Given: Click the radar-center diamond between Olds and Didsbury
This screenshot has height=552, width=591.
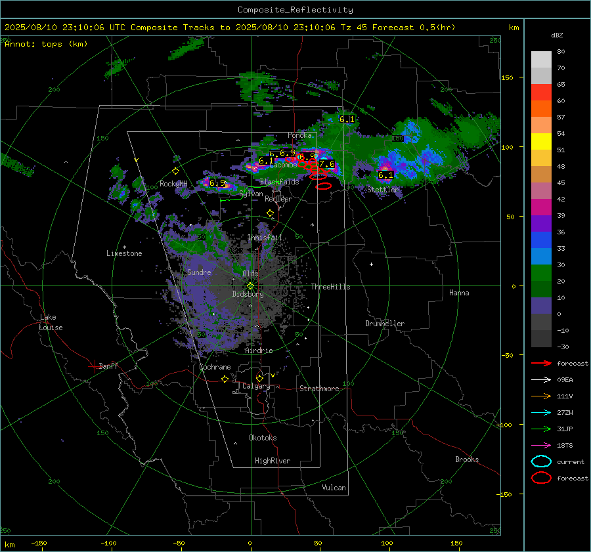Looking at the screenshot, I should tap(250, 286).
